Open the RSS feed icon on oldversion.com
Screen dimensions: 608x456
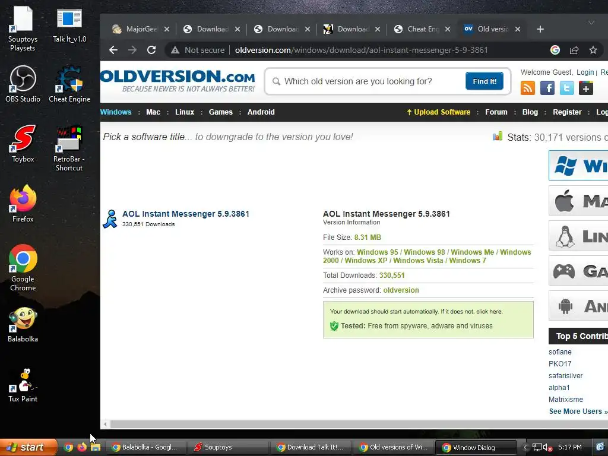tap(527, 88)
